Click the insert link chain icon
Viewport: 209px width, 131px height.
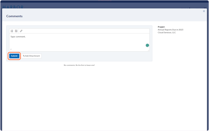[x=21, y=31]
